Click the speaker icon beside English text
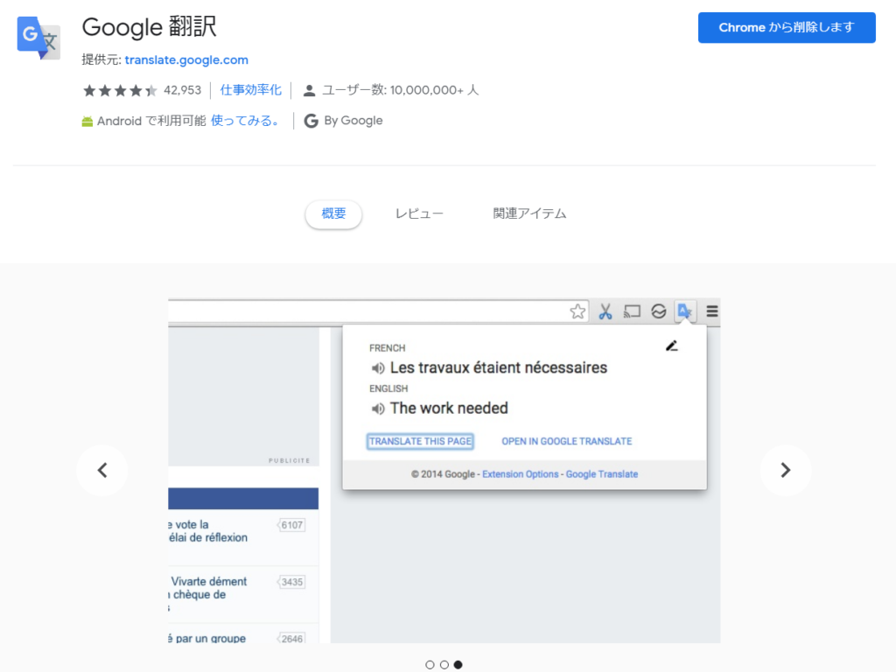Image resolution: width=896 pixels, height=672 pixels. pos(378,409)
